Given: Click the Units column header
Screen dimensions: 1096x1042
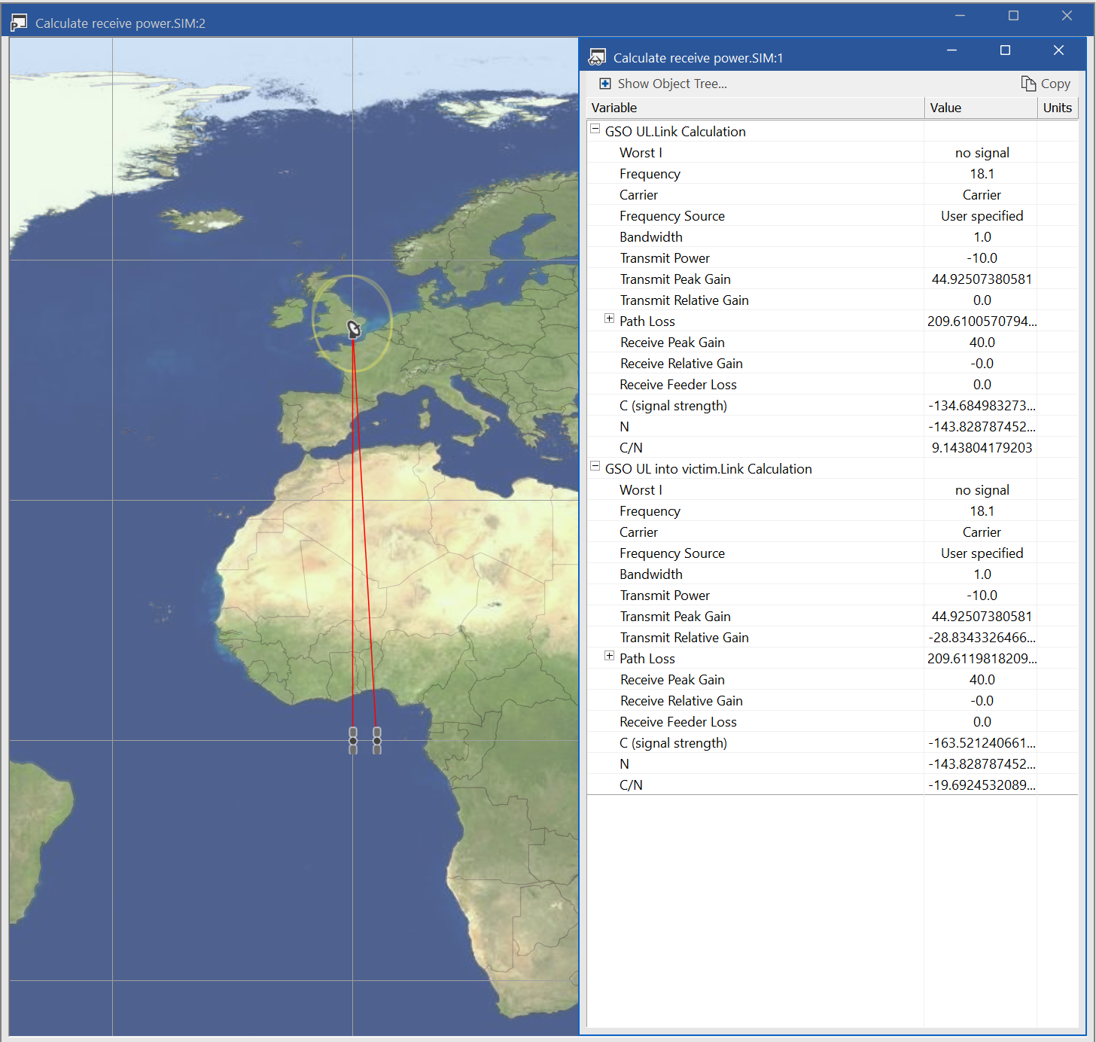Looking at the screenshot, I should [x=1058, y=108].
